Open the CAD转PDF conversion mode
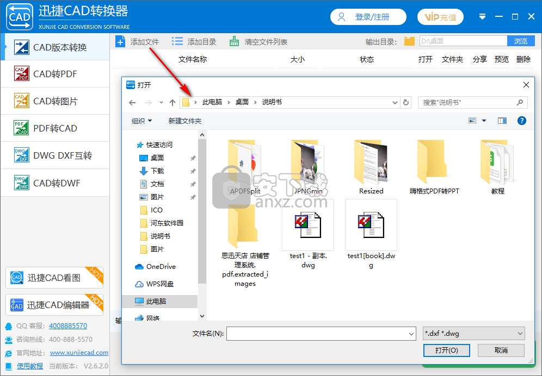Viewport: 542px width, 376px height. click(x=56, y=74)
